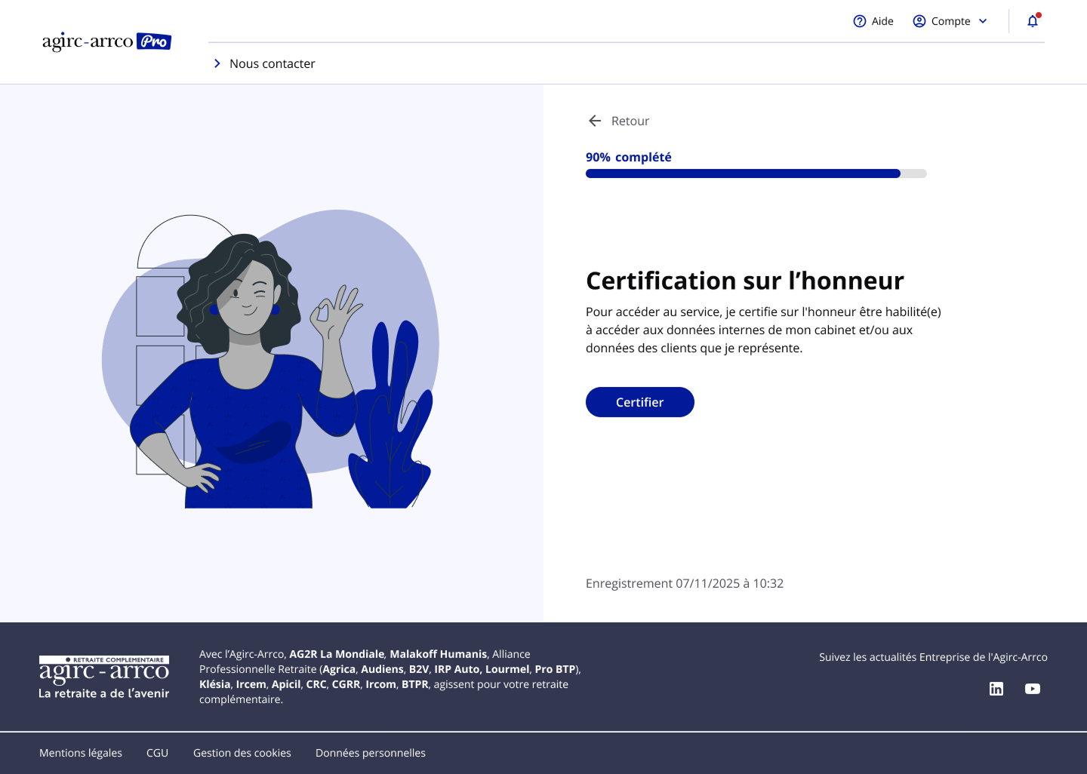The image size is (1087, 774).
Task: Open the CGU footer link
Action: pos(157,753)
